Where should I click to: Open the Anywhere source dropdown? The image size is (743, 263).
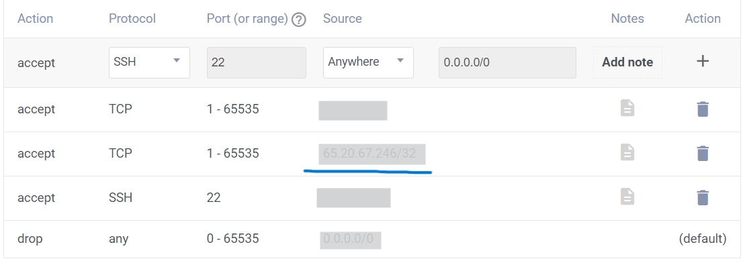(x=368, y=62)
